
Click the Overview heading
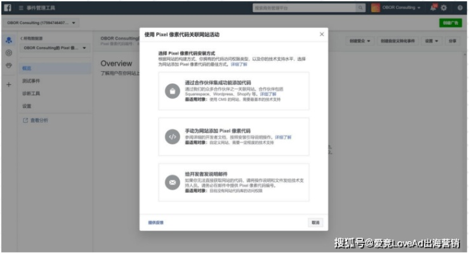116,63
